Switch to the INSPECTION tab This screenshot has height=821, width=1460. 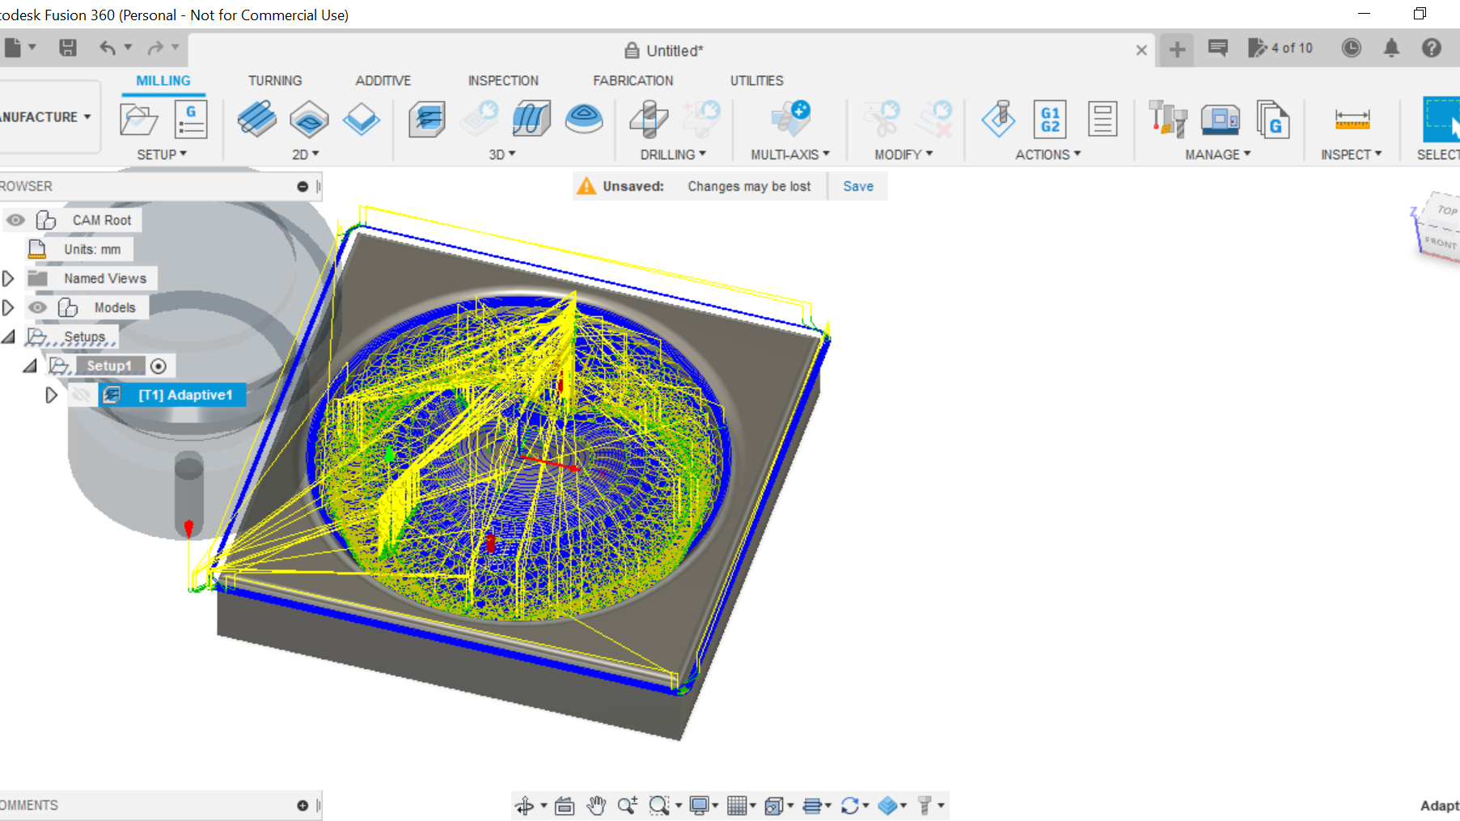(503, 81)
